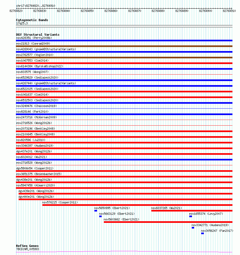Click nsv3342771 (Audano2019) label
This screenshot has width=240, height=255.
210,225
